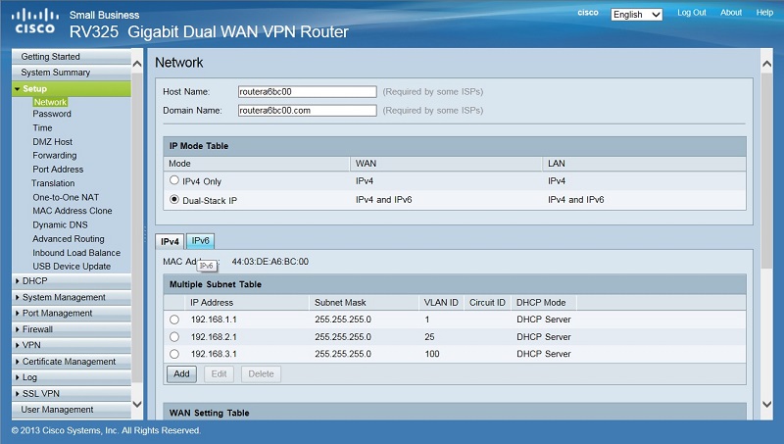This screenshot has height=444, width=784.
Task: Click the MAC address 44:03:DE:A6:BC:00
Action: [x=270, y=262]
